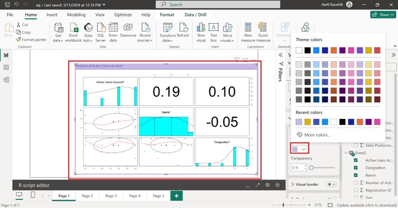Run the R script
Image resolution: width=398 pixels, height=208 pixels.
277,185
